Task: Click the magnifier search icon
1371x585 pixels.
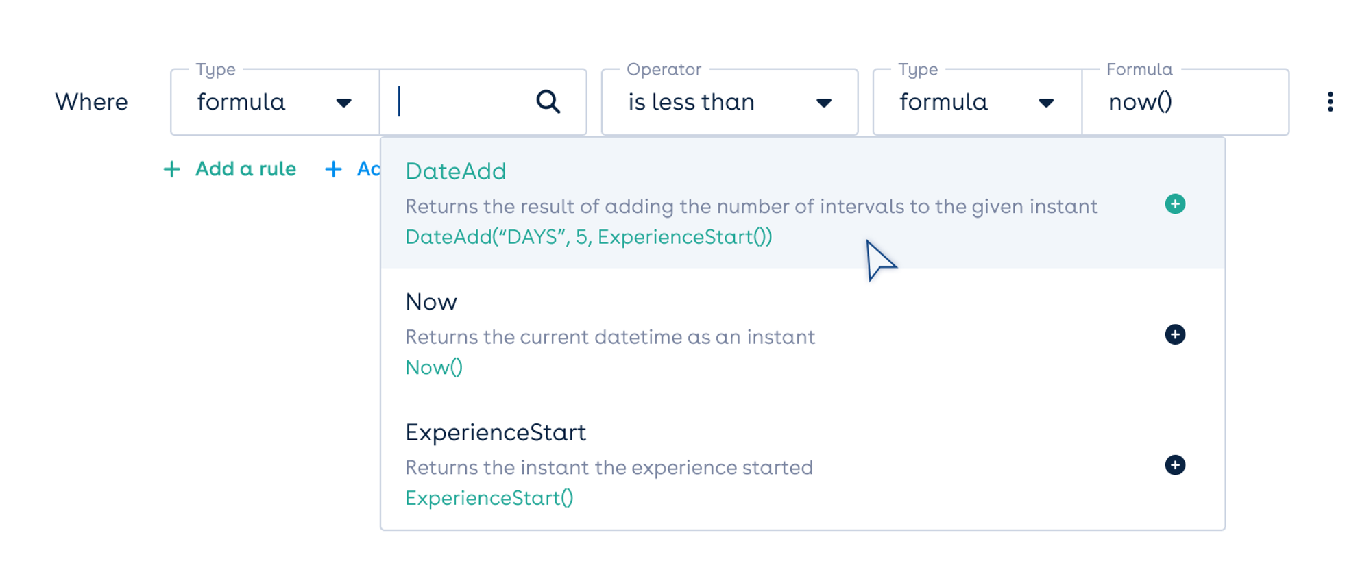Action: (548, 102)
